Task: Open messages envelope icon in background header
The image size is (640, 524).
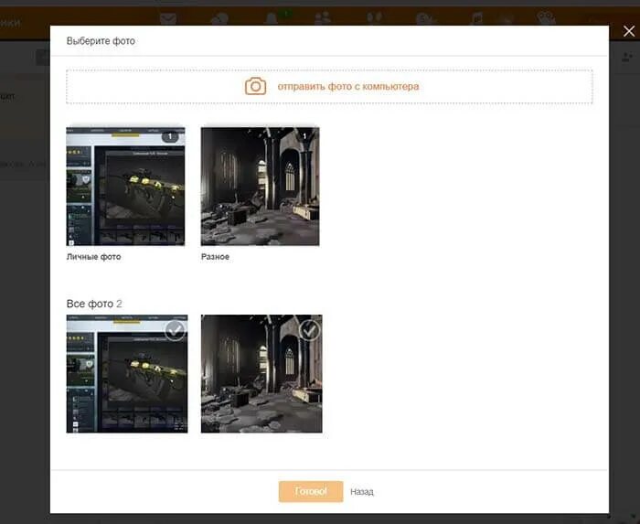Action: pyautogui.click(x=168, y=19)
